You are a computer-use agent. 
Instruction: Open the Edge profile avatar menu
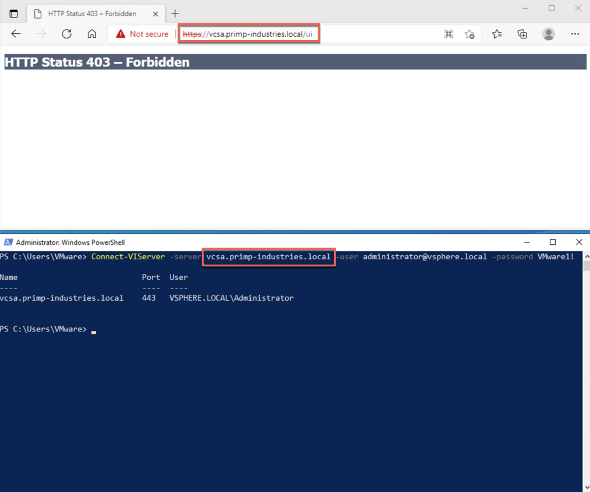pyautogui.click(x=548, y=34)
